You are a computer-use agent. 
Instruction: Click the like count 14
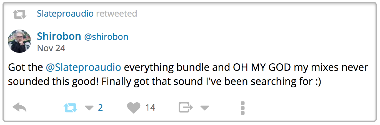pyautogui.click(x=150, y=108)
